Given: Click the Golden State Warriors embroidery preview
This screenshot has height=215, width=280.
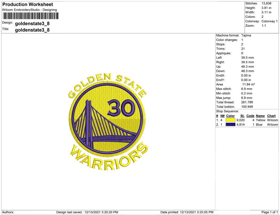Looking at the screenshot, I should (x=108, y=122).
